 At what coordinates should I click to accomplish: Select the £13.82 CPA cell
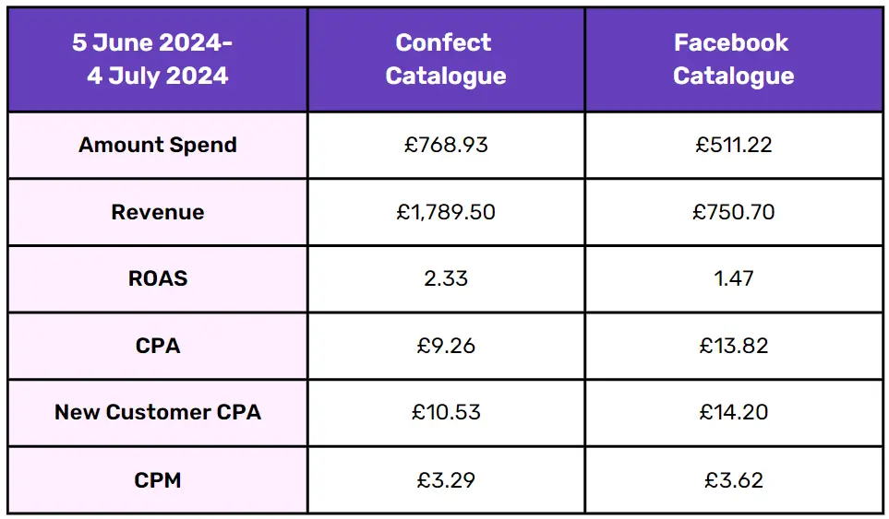click(733, 346)
